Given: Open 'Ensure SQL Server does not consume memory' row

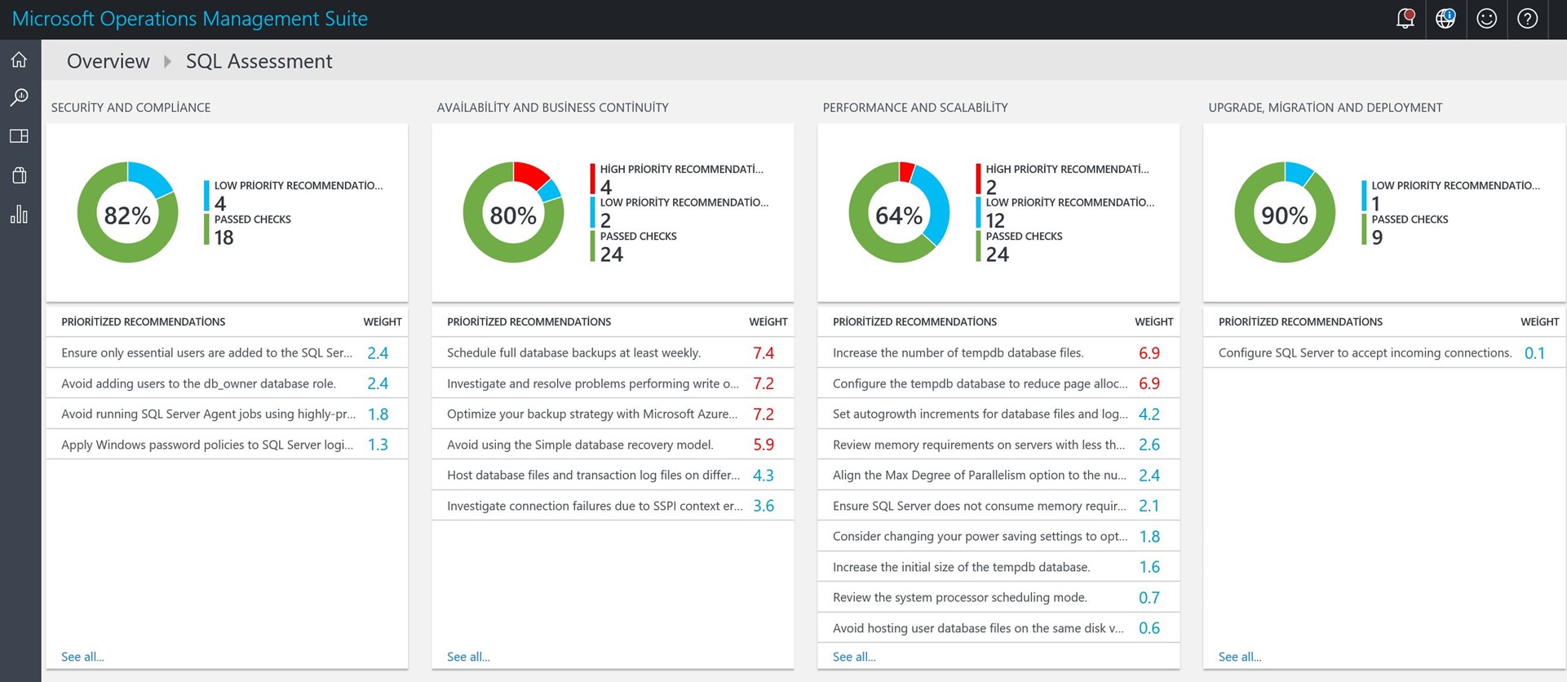Looking at the screenshot, I should pos(998,506).
